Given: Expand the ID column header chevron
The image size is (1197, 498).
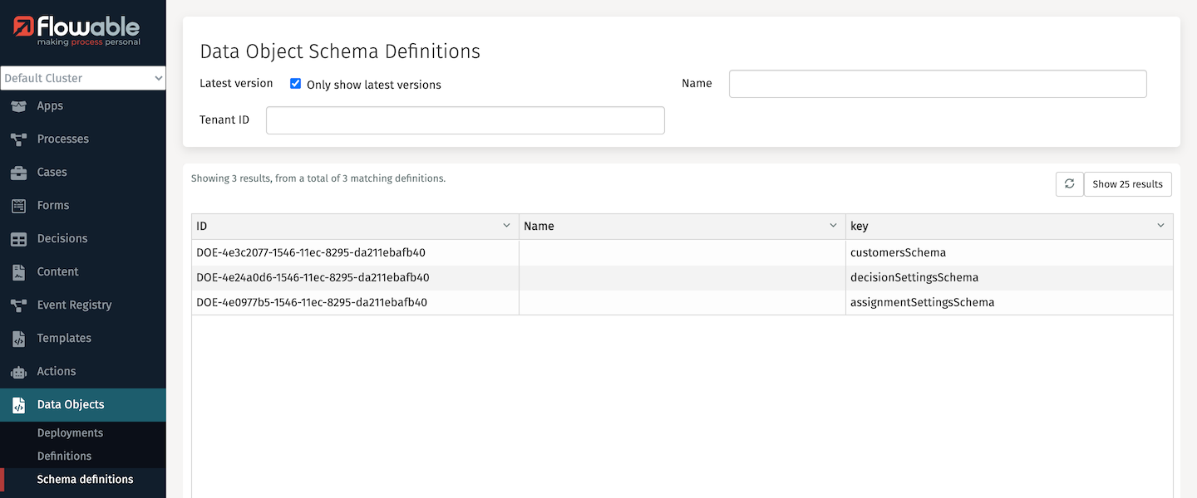Looking at the screenshot, I should pyautogui.click(x=506, y=226).
